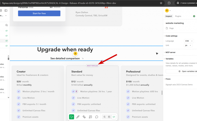Toggle the Dev Mode code switch
The image size is (197, 121).
(x=114, y=117)
